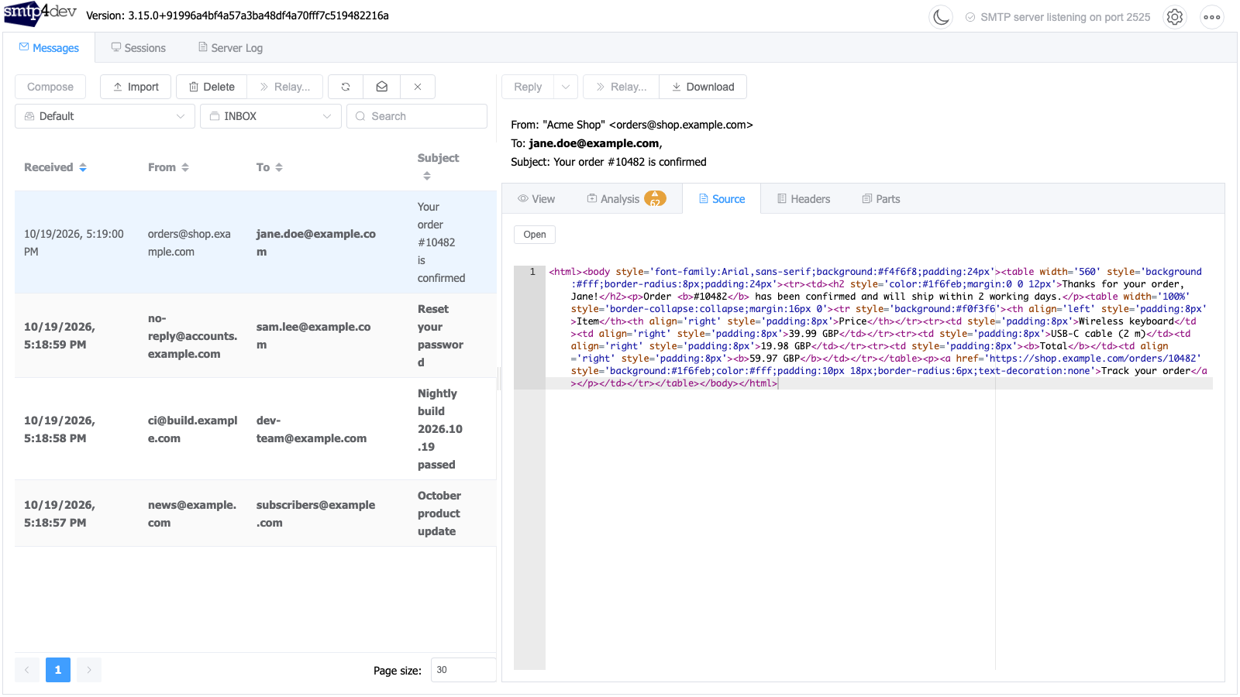The image size is (1240, 697).
Task: Switch to the Sessions tab
Action: click(x=138, y=48)
